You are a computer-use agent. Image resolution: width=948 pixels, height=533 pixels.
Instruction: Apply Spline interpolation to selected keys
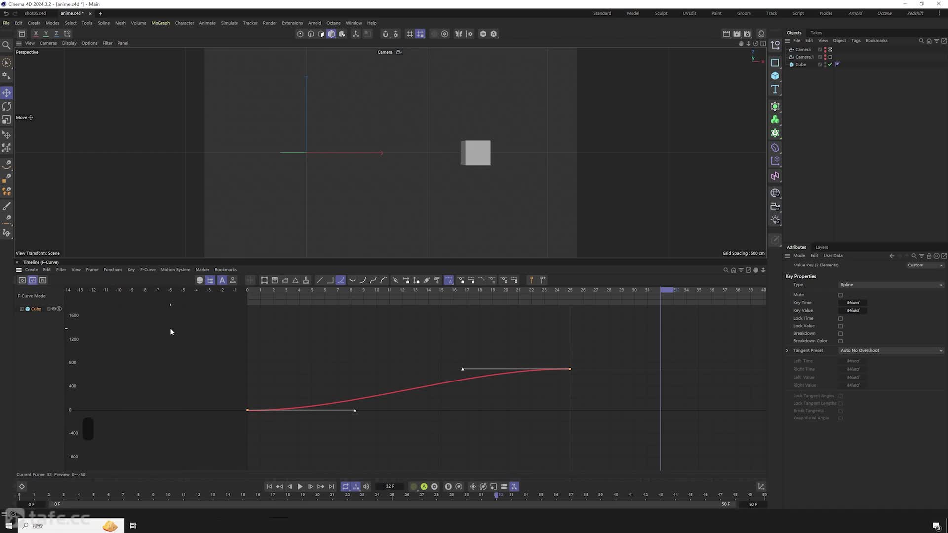point(341,280)
